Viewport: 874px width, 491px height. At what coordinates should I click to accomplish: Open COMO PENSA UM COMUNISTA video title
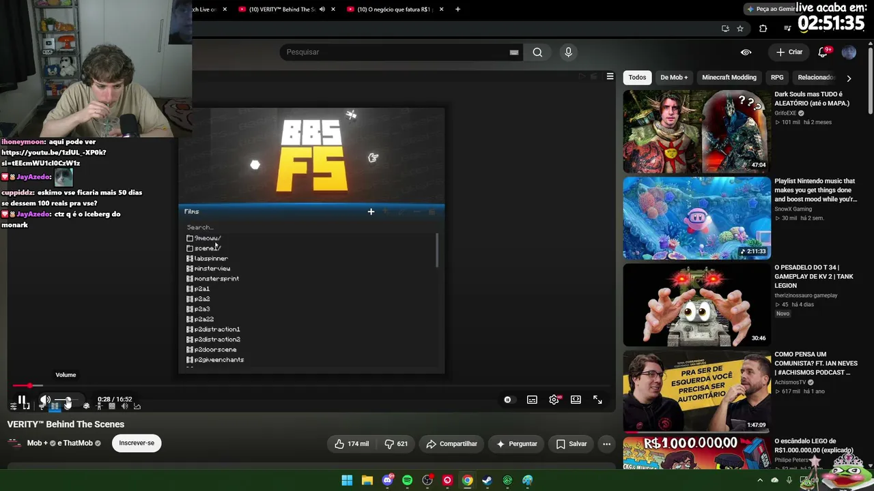pos(815,363)
